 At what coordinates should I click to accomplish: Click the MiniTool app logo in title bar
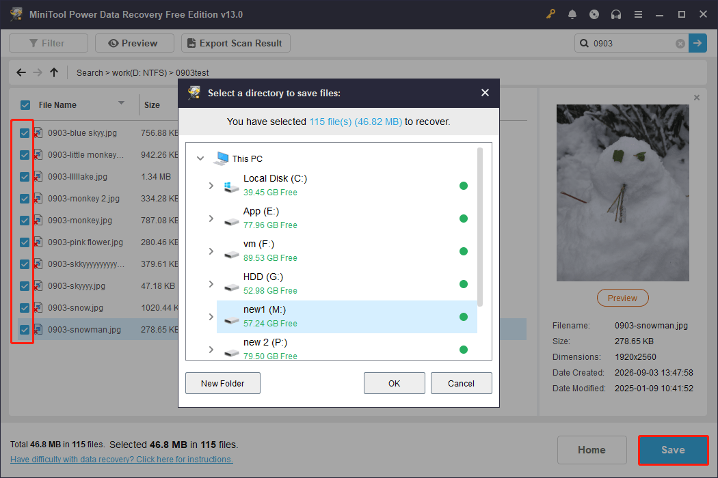pyautogui.click(x=16, y=14)
